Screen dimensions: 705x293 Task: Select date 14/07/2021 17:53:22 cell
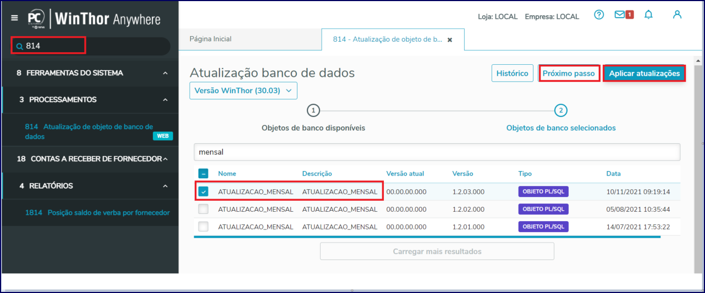pyautogui.click(x=638, y=227)
